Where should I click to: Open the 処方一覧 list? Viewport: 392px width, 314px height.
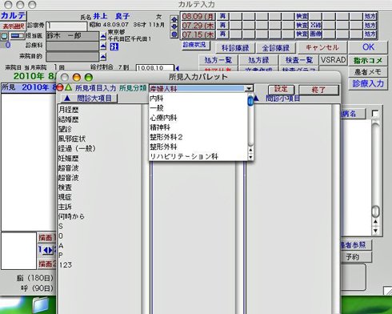tap(218, 60)
